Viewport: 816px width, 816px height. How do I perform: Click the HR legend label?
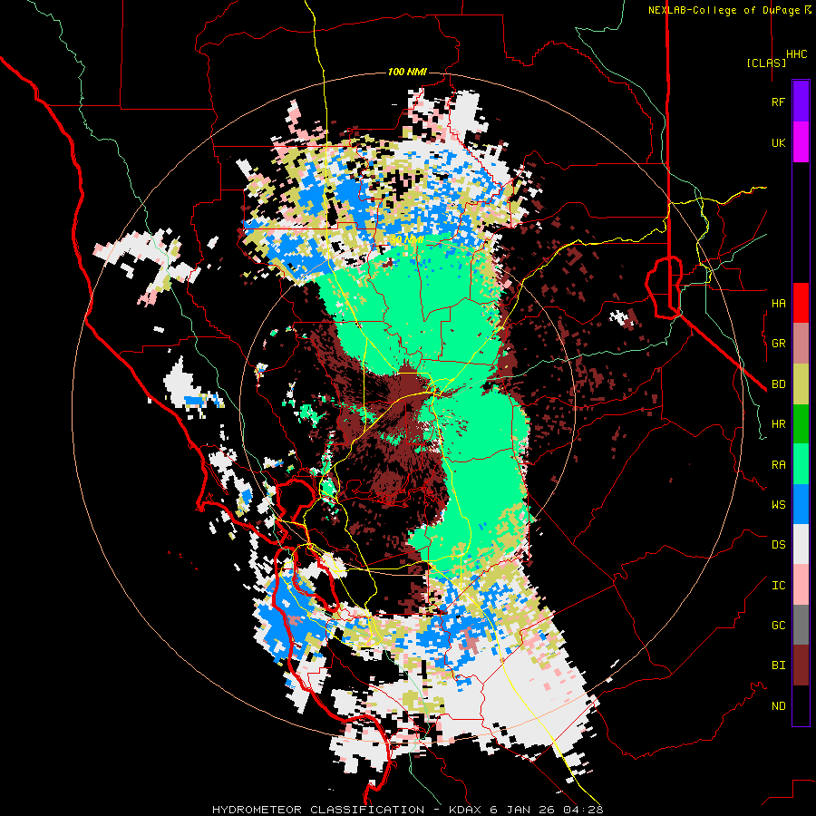(x=778, y=424)
